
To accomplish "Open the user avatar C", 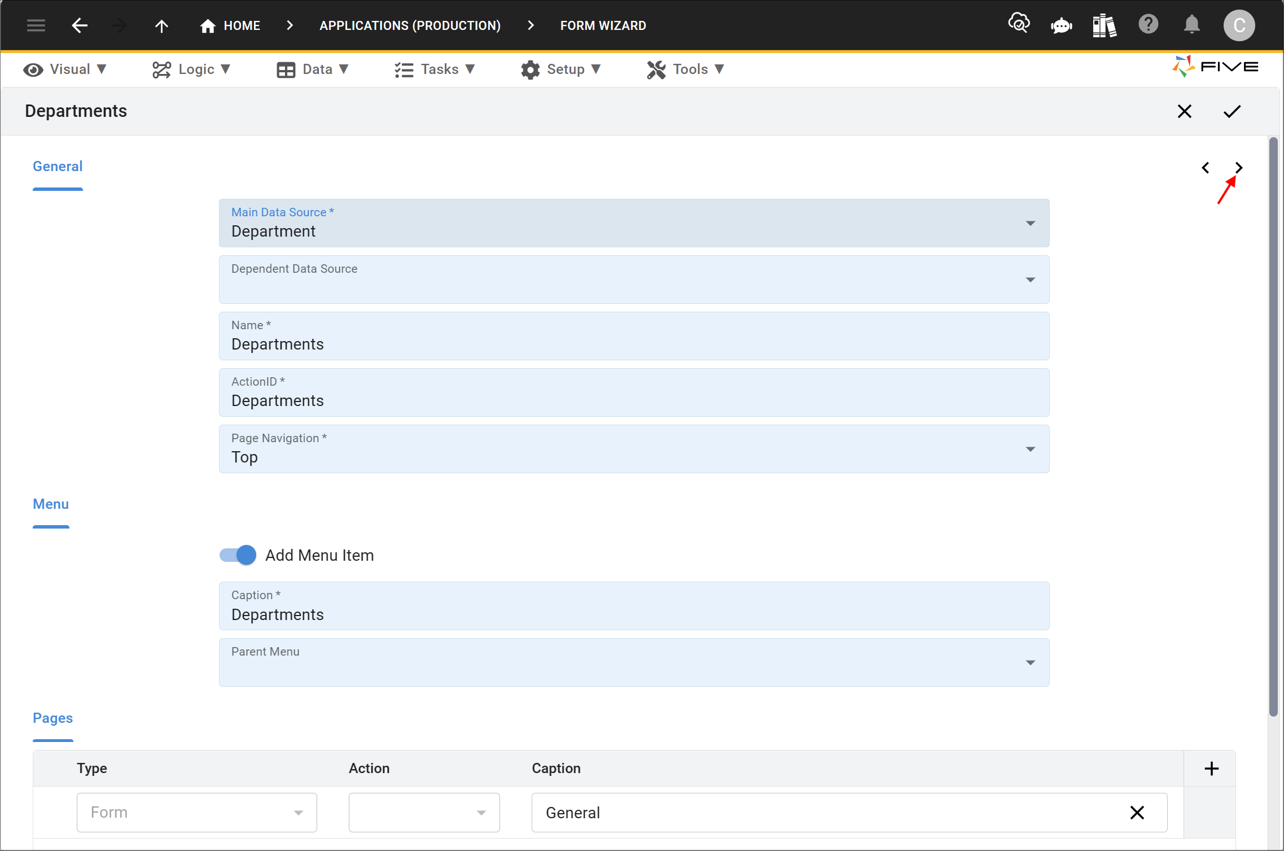I will [1239, 25].
